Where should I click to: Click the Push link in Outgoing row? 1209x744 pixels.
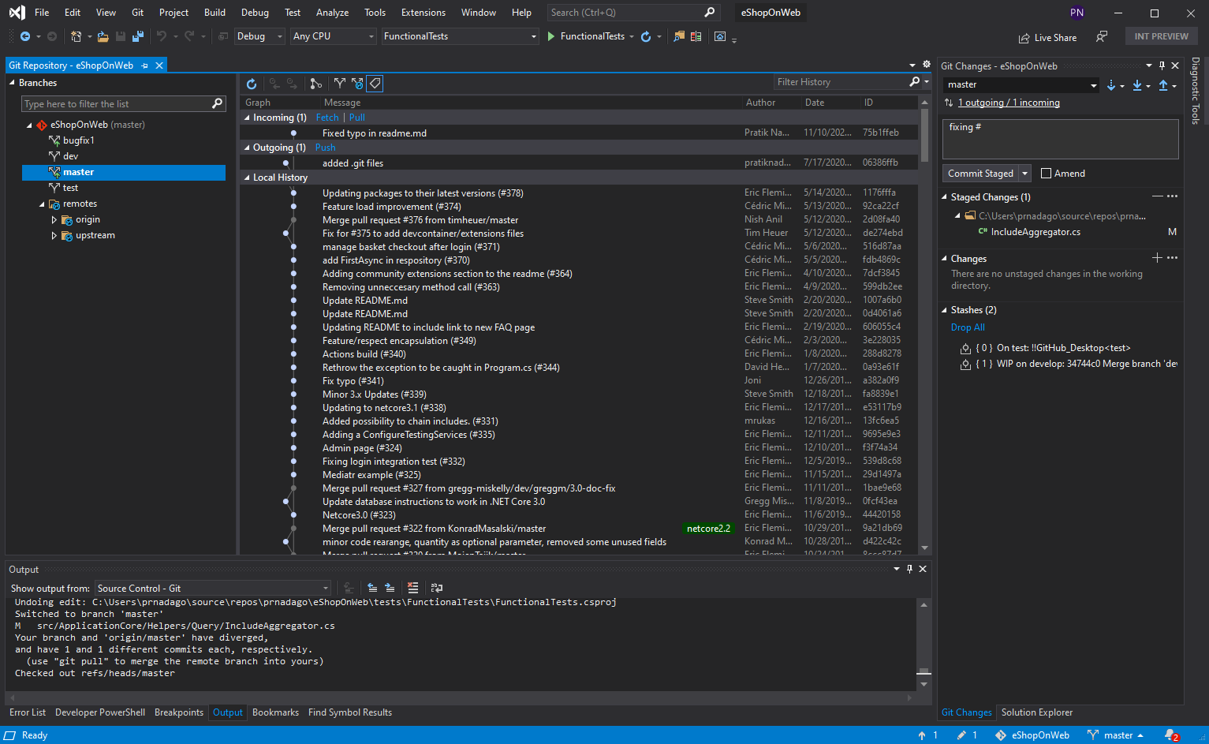coord(326,148)
